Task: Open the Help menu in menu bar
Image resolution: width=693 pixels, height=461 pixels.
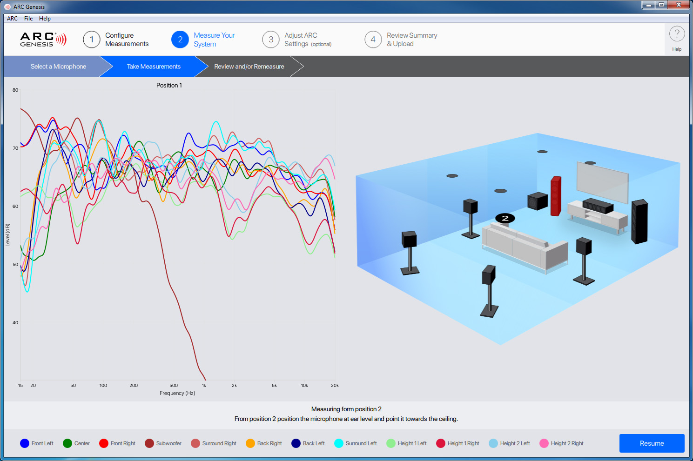Action: pyautogui.click(x=45, y=19)
